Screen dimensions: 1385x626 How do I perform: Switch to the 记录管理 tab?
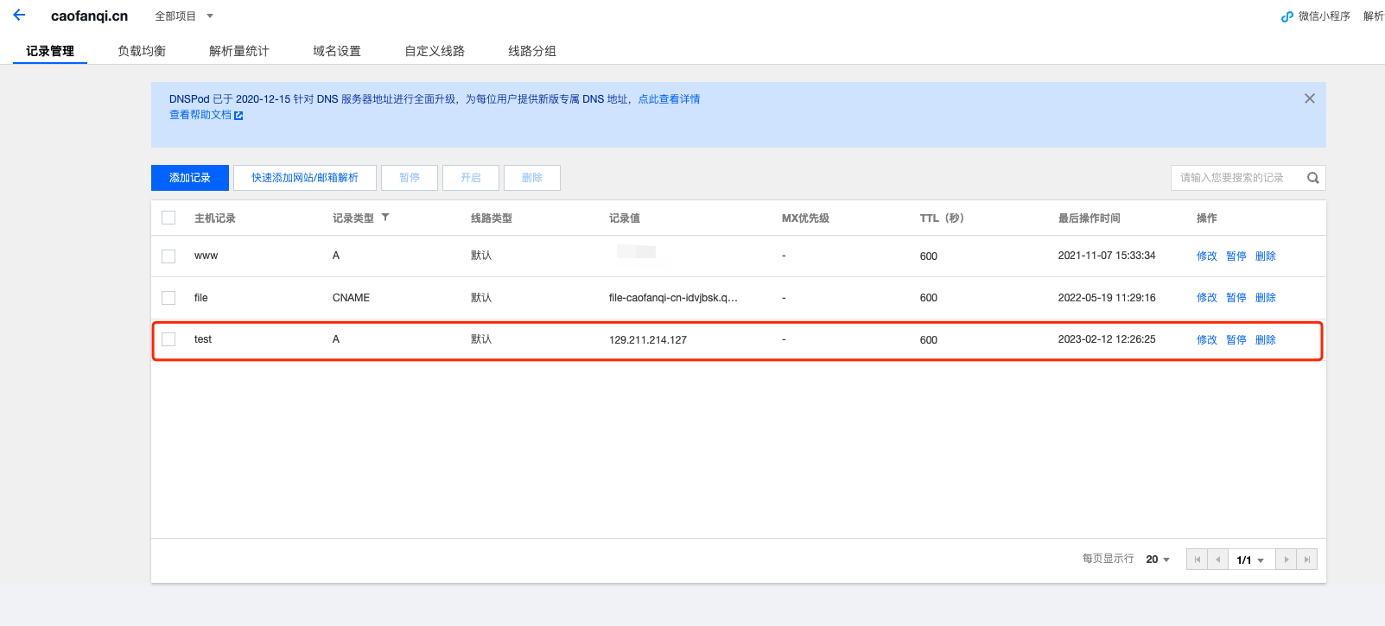point(50,51)
